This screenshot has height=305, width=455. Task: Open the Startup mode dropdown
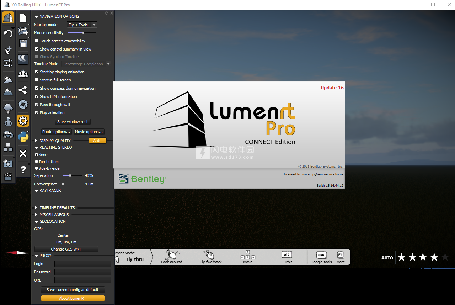(x=82, y=25)
